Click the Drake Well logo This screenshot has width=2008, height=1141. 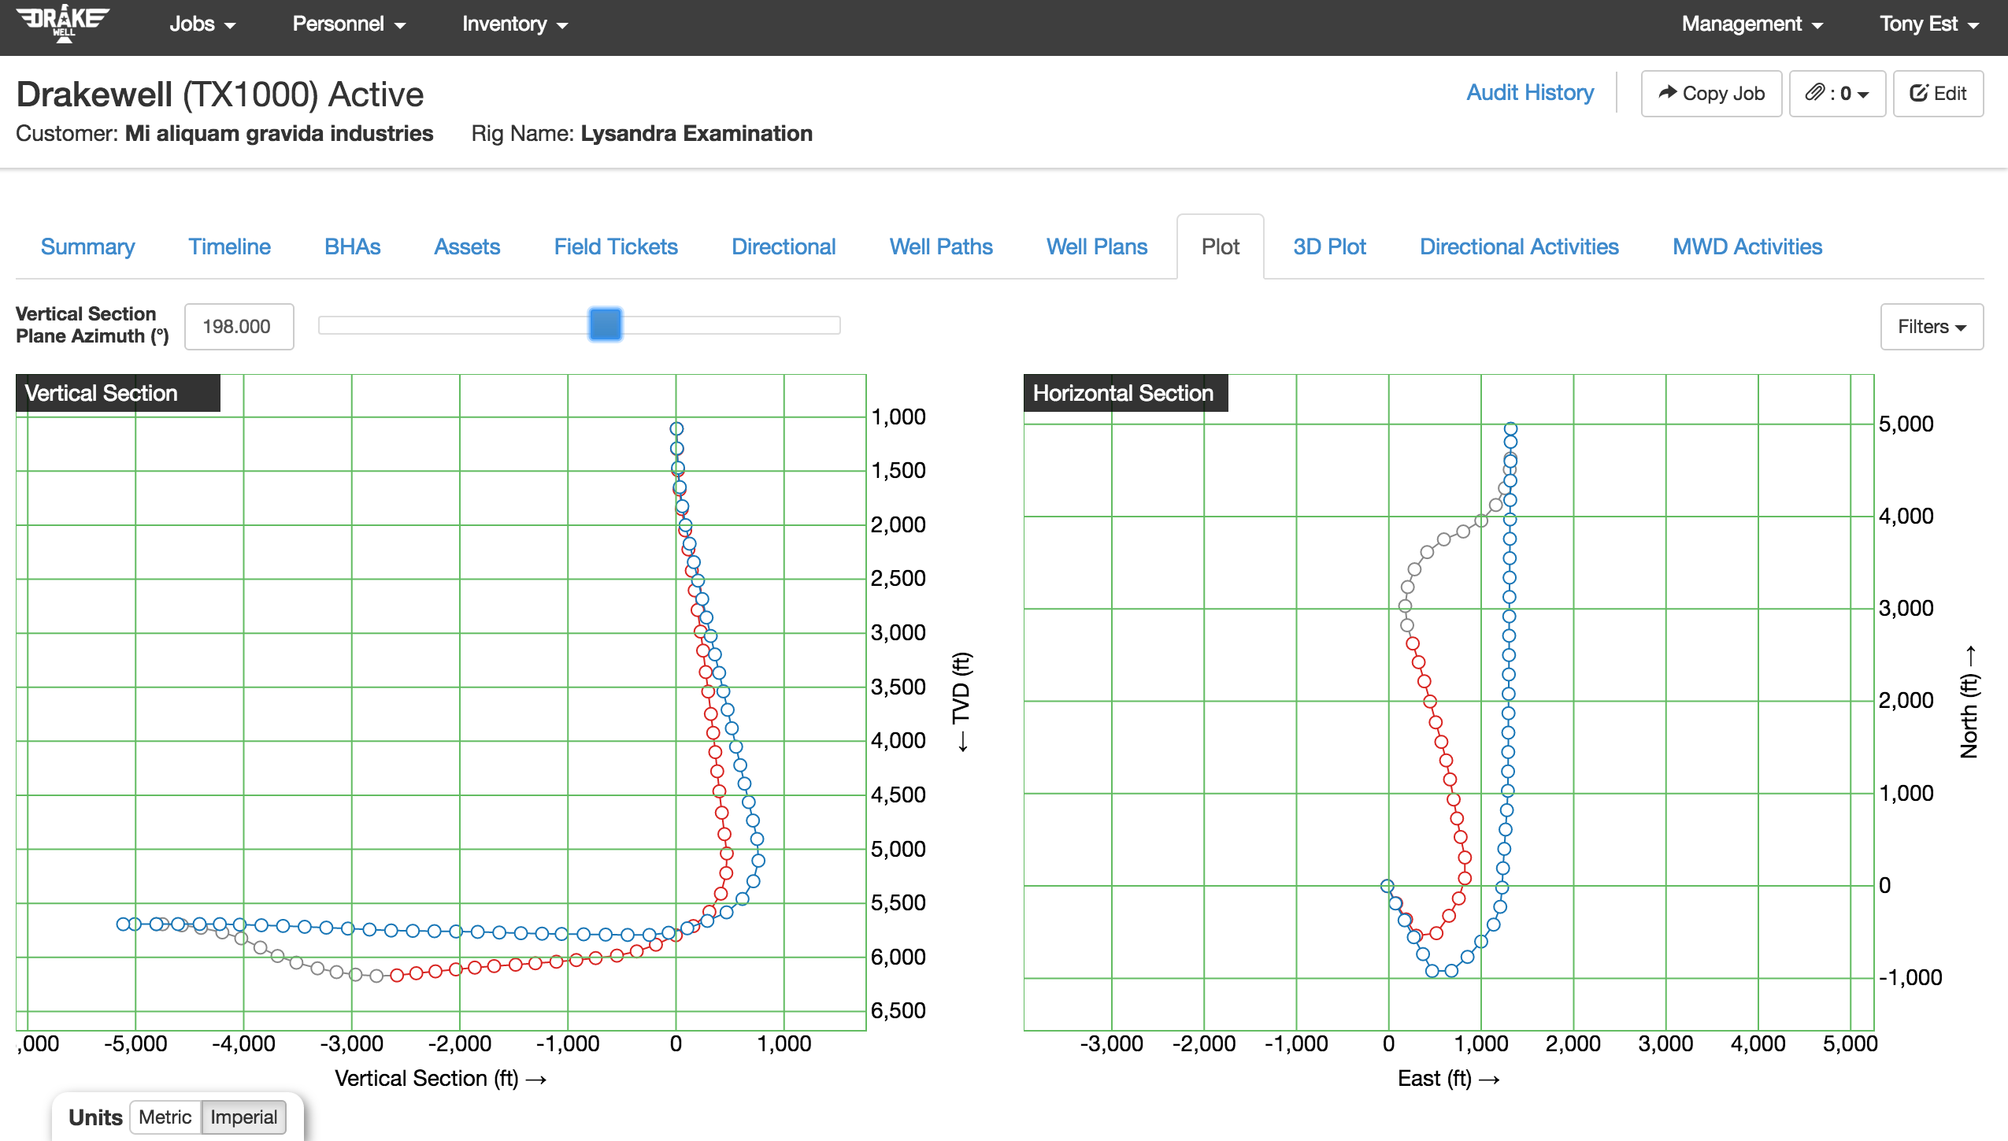pyautogui.click(x=63, y=24)
